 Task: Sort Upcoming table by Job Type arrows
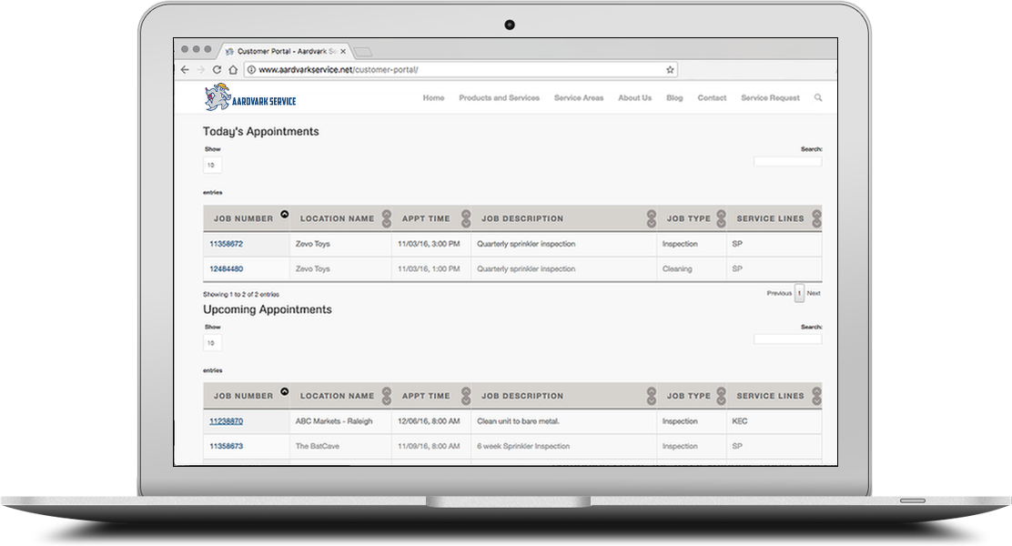point(720,396)
